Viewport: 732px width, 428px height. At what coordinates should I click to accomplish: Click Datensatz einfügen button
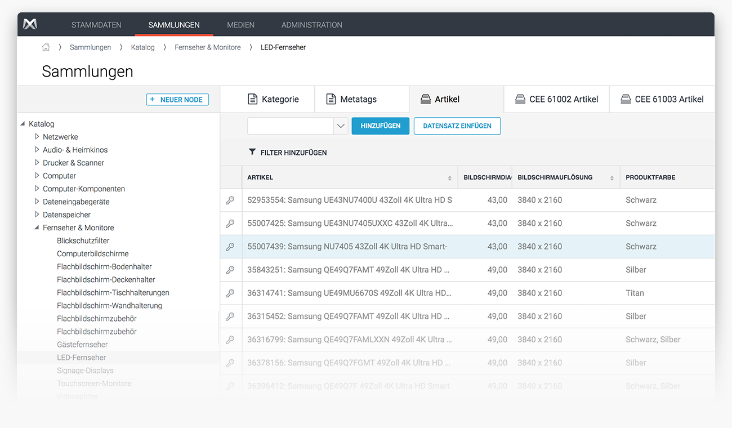457,126
